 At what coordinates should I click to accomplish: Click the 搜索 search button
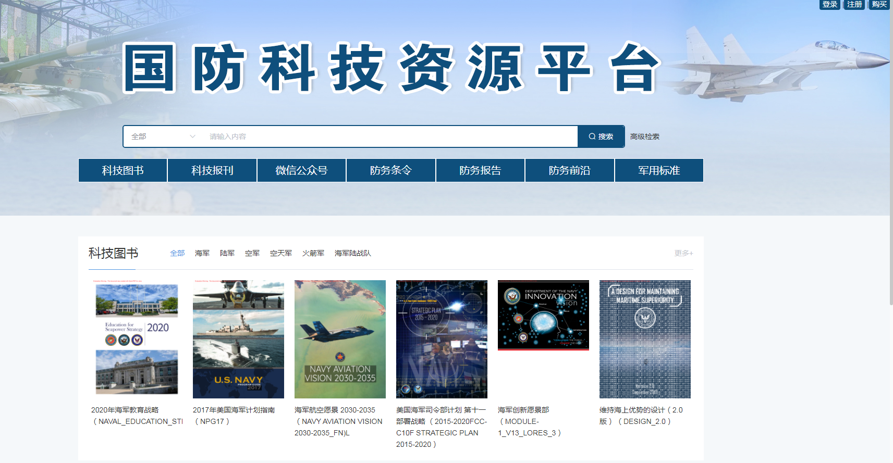pos(601,136)
